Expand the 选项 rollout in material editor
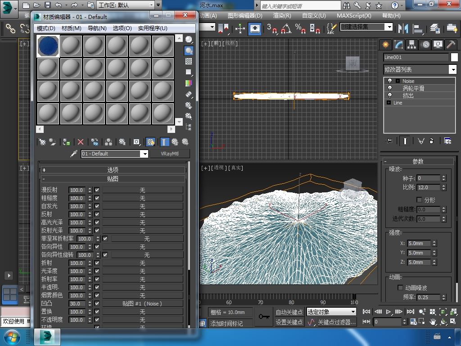Image resolution: width=461 pixels, height=346 pixels. (x=113, y=170)
